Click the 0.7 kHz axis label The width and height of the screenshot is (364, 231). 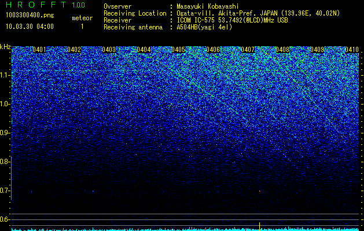pos(5,191)
